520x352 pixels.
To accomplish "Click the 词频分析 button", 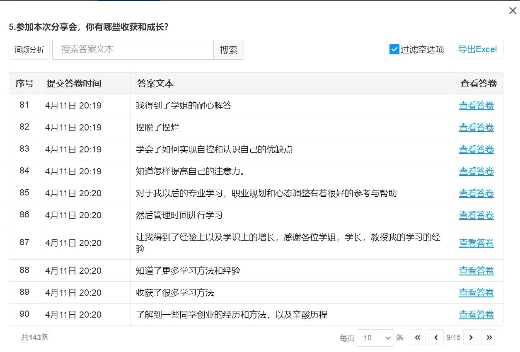I will tap(29, 50).
